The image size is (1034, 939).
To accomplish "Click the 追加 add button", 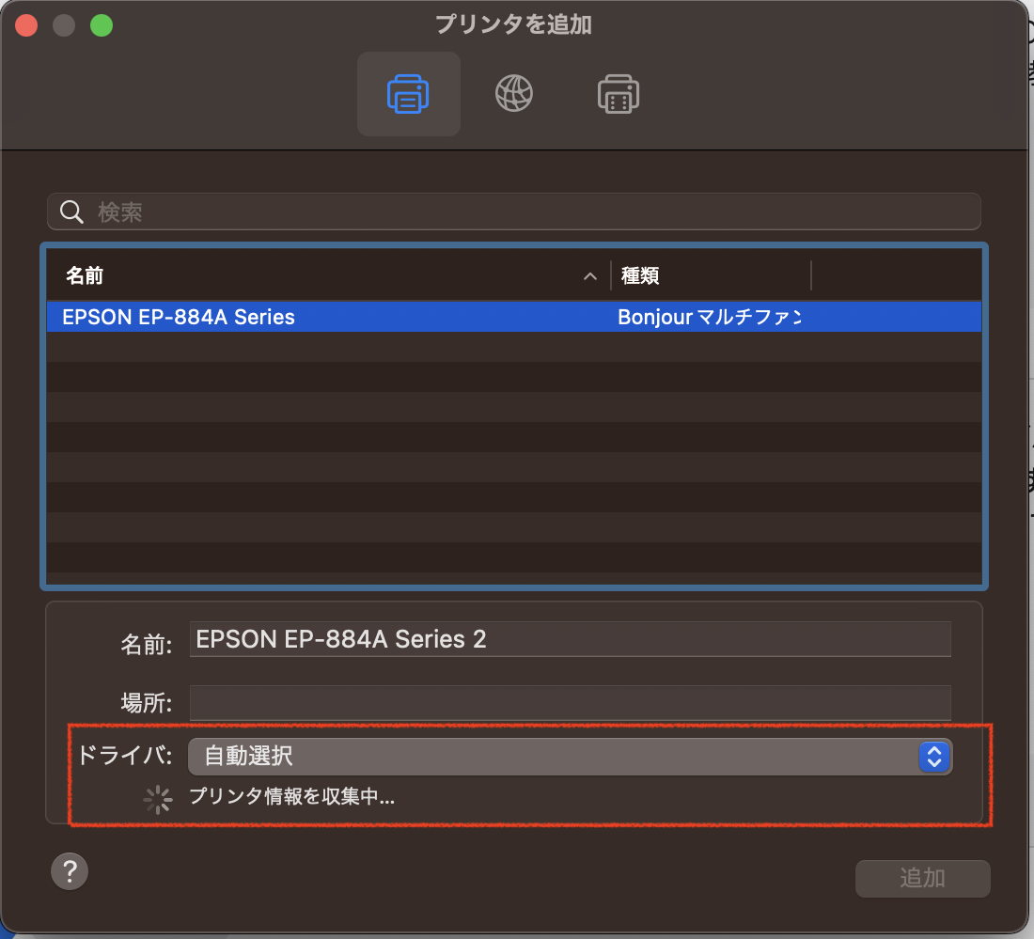I will pyautogui.click(x=922, y=878).
